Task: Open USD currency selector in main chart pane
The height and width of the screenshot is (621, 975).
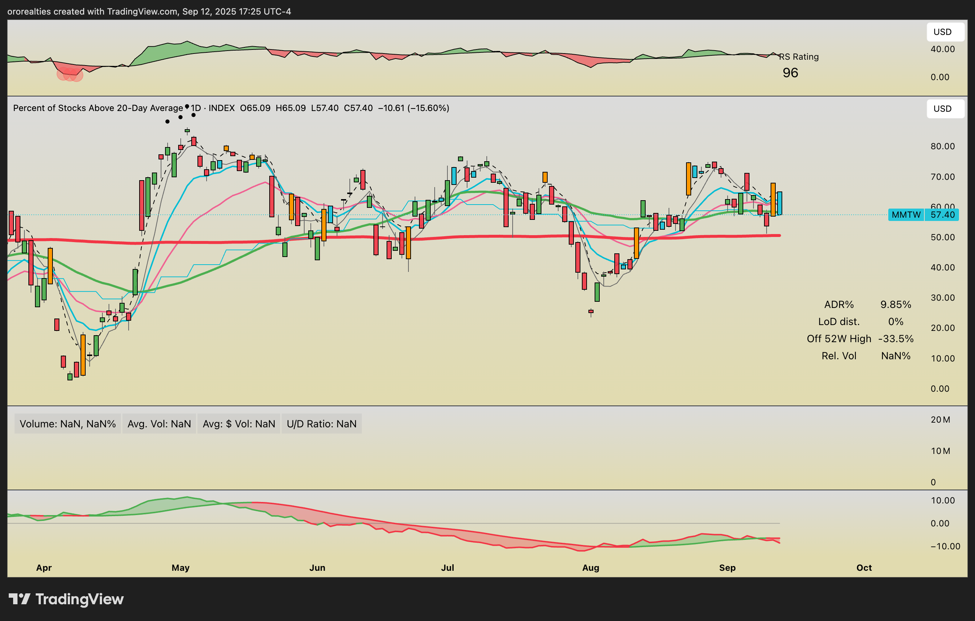Action: (x=945, y=109)
